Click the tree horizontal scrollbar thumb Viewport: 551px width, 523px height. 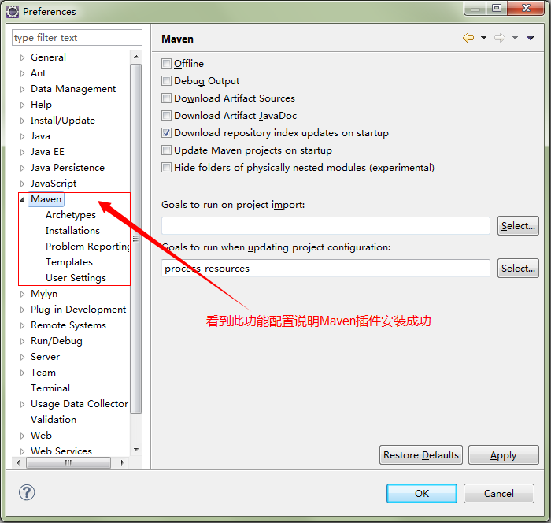click(68, 462)
